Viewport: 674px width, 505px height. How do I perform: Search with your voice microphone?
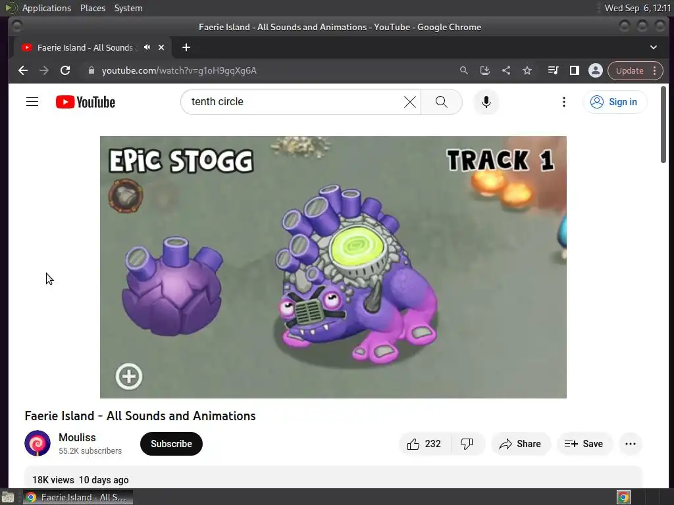point(486,102)
